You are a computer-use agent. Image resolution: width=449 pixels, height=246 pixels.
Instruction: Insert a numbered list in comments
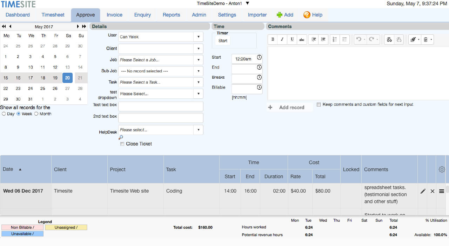coord(335,40)
